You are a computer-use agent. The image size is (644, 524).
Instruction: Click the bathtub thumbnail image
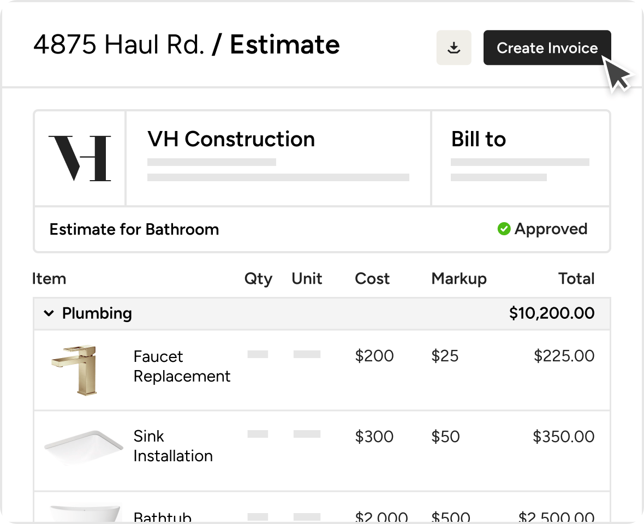82,514
